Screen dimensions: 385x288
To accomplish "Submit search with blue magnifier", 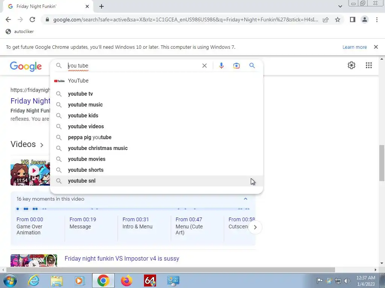I will [x=252, y=65].
